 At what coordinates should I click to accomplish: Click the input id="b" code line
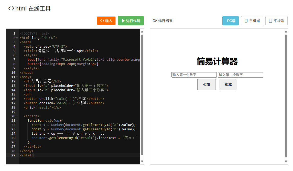(x=66, y=90)
